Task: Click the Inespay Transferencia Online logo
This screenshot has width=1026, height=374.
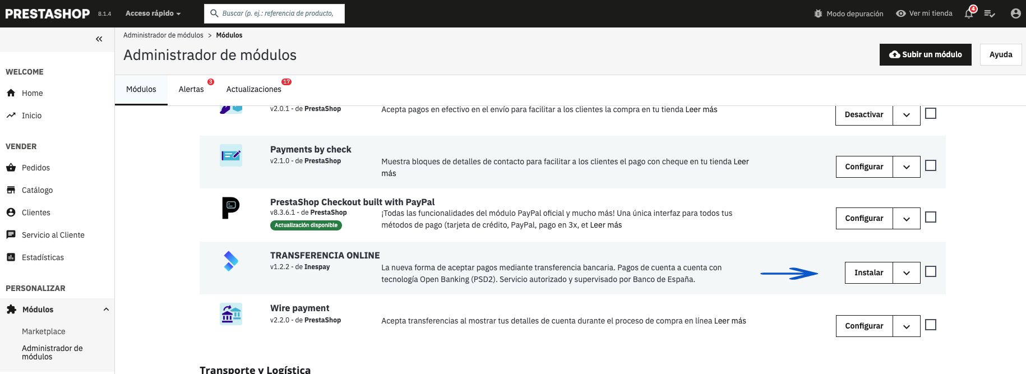Action: (230, 261)
